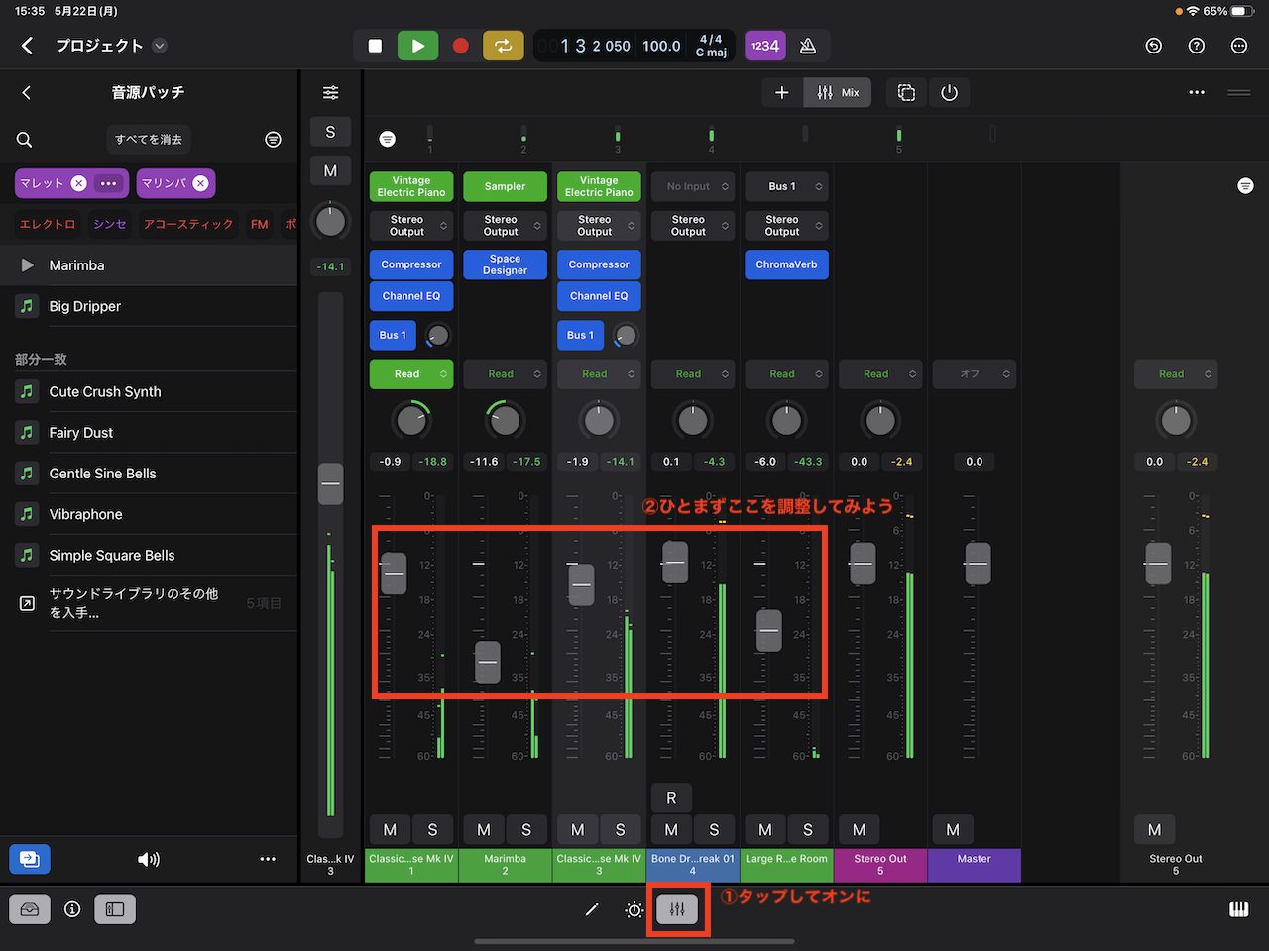Open track 1 green Read automation dropdown

(411, 374)
